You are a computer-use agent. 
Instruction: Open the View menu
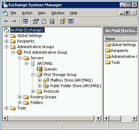point(42,13)
